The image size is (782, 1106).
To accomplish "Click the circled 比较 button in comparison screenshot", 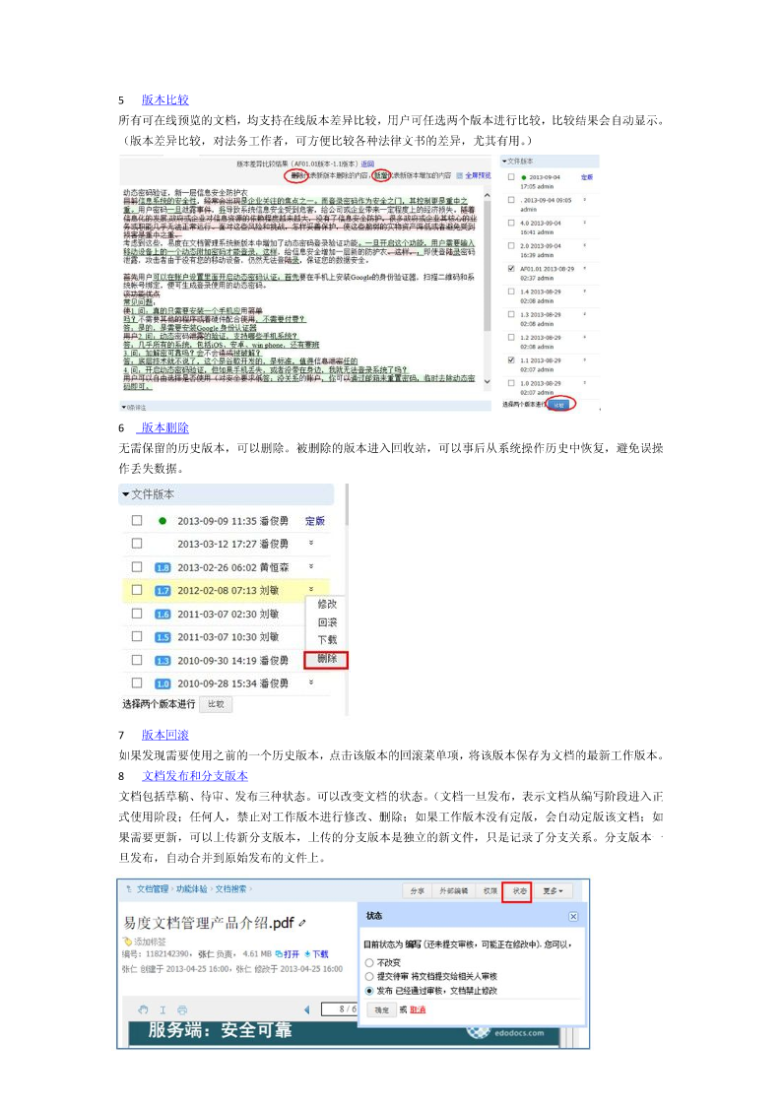I will [x=559, y=404].
